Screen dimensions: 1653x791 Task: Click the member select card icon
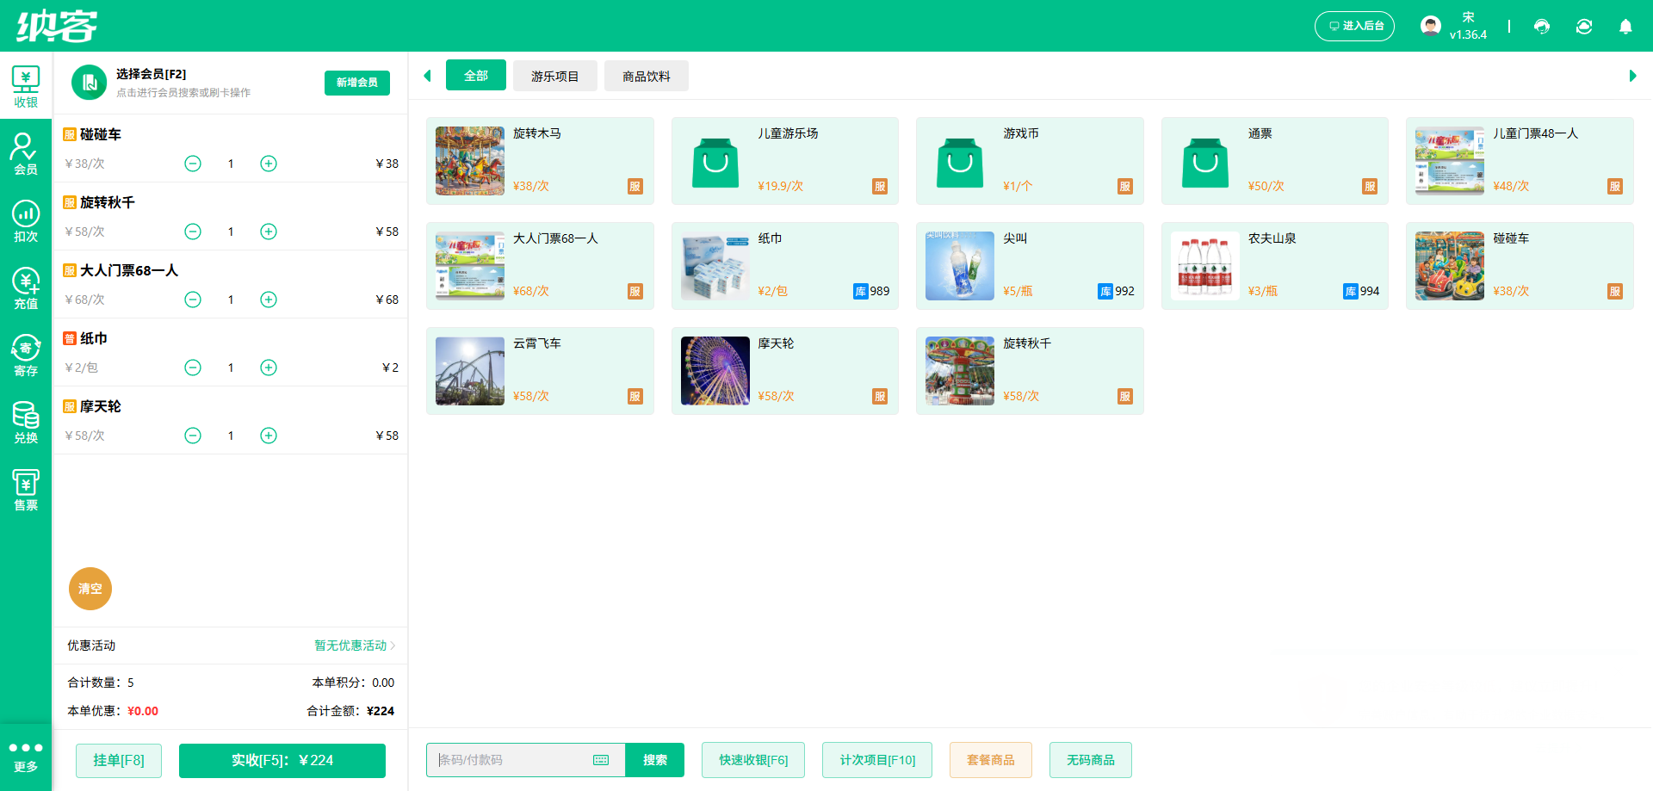[89, 83]
